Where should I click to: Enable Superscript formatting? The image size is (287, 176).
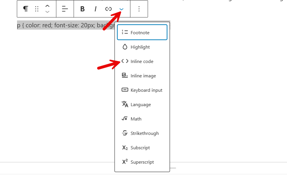(x=141, y=162)
